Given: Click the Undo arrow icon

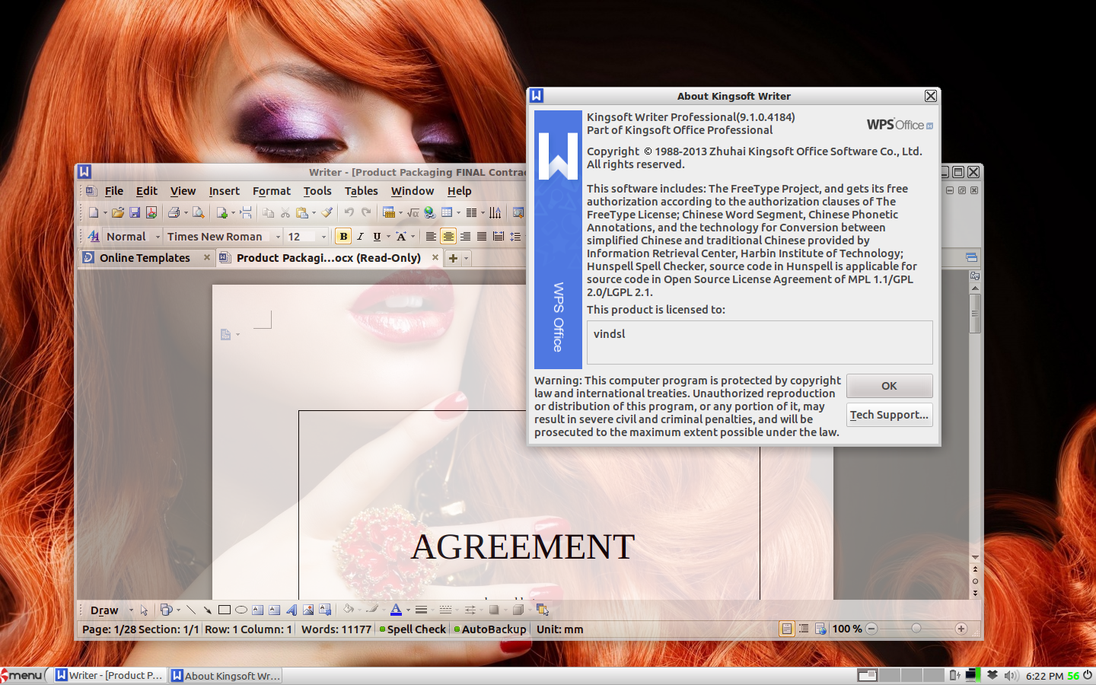Looking at the screenshot, I should coord(349,213).
